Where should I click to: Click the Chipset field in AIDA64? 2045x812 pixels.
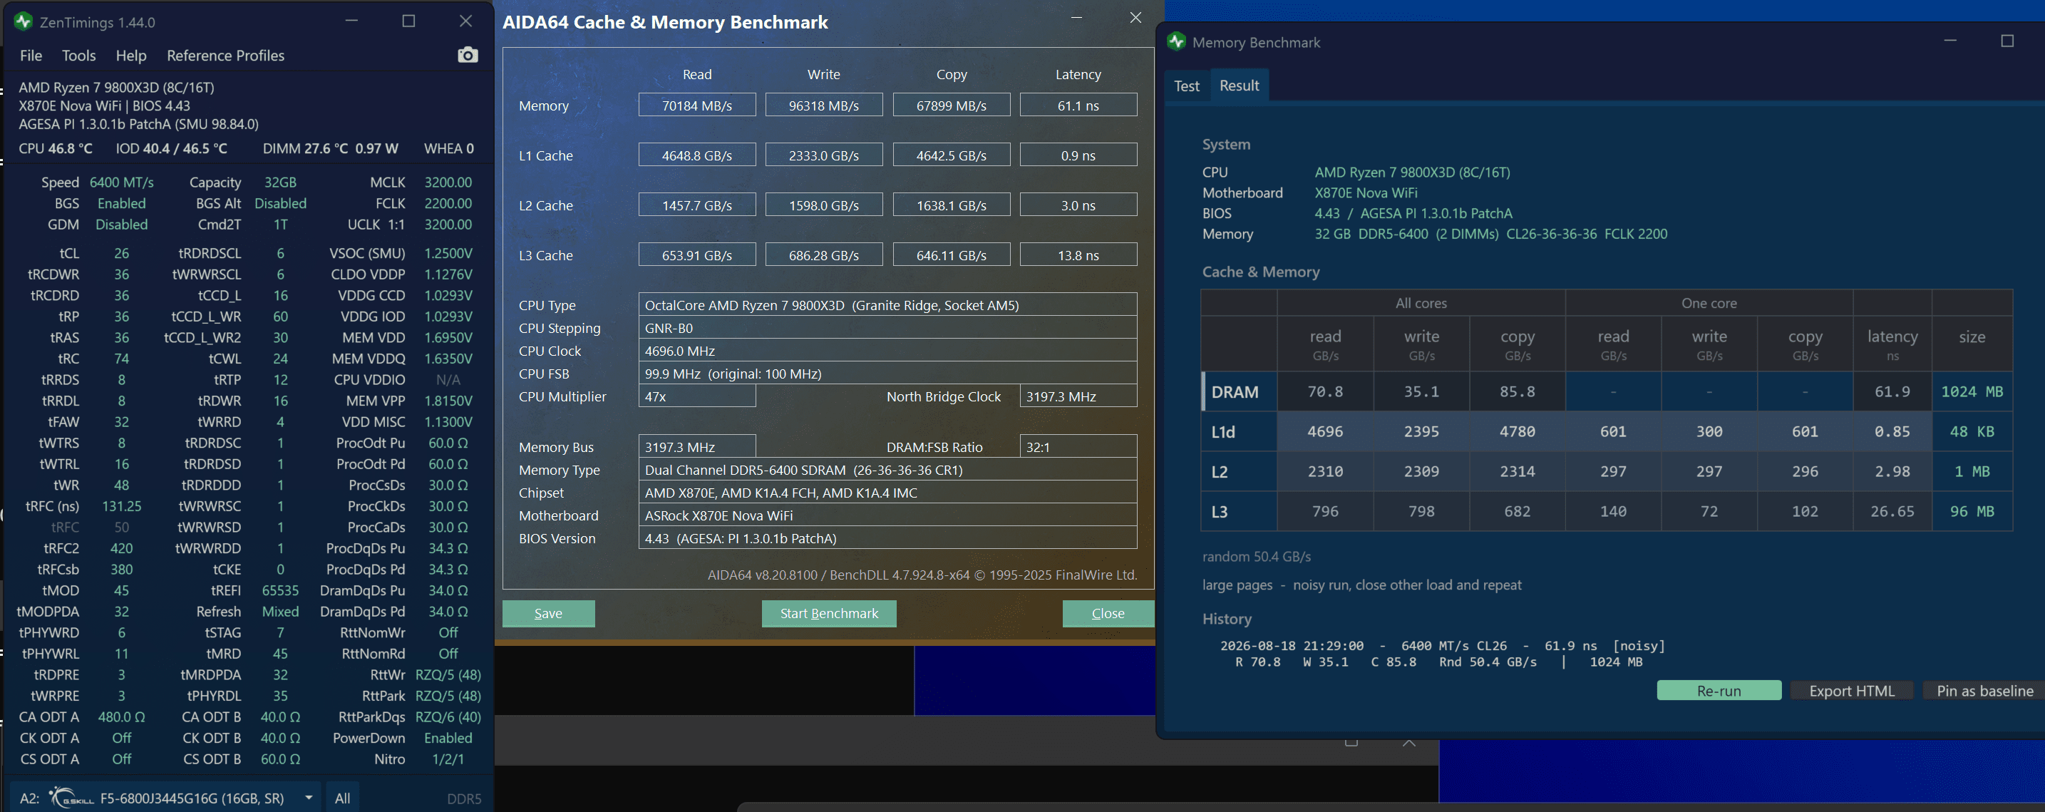point(887,493)
